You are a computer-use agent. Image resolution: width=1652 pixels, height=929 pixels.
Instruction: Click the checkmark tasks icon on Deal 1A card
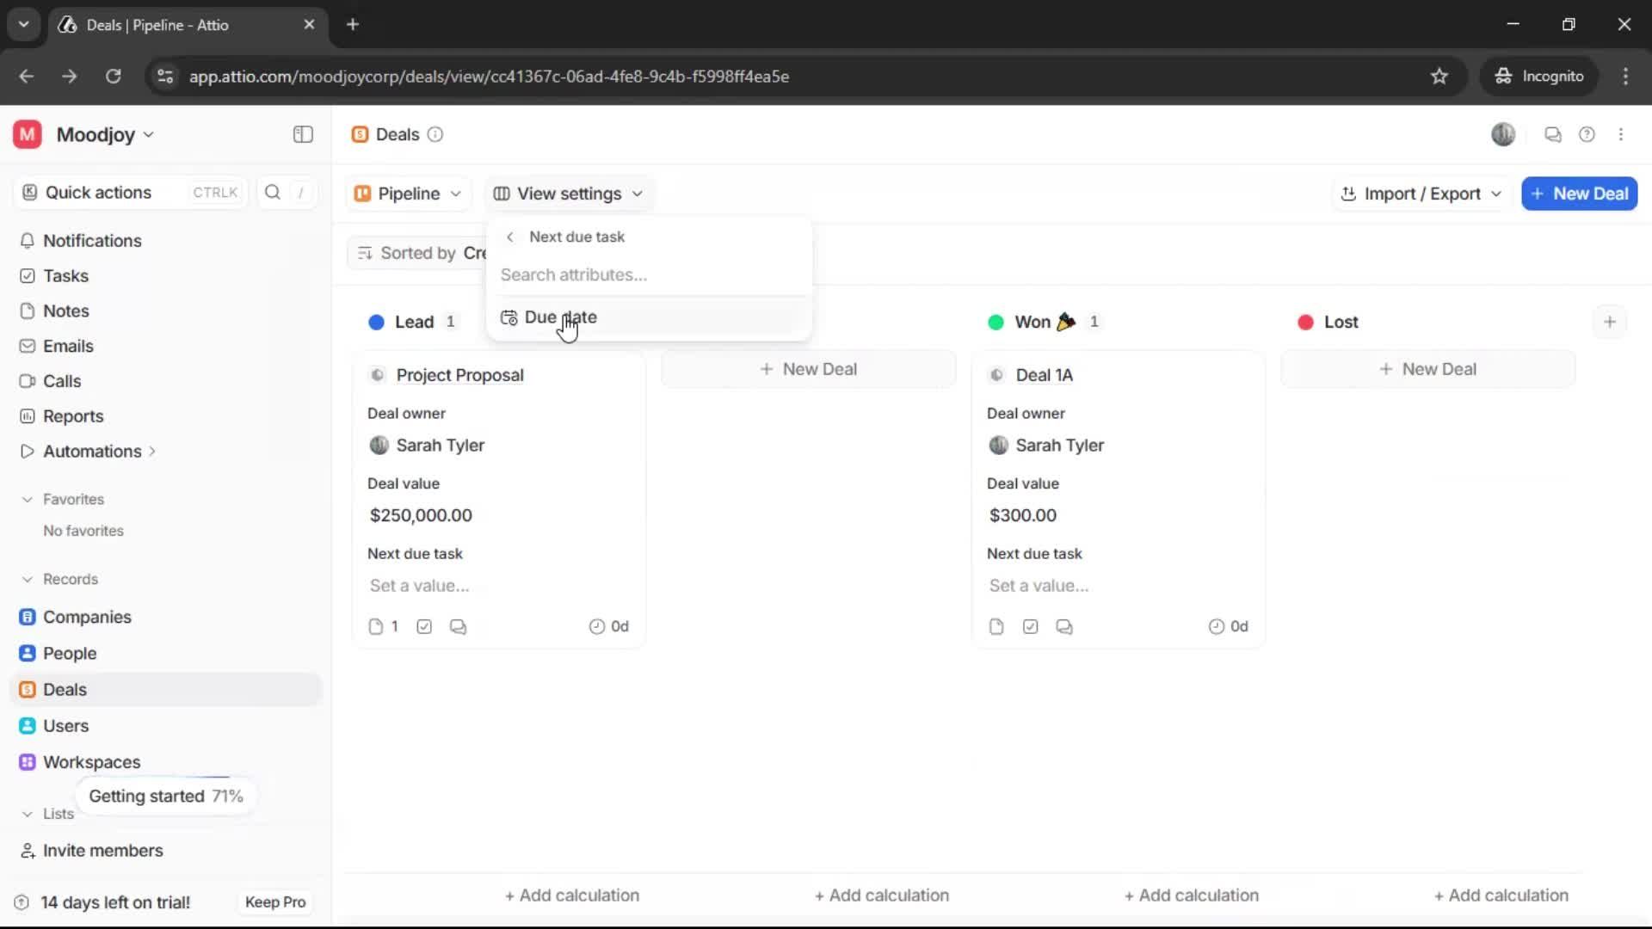pos(1030,626)
